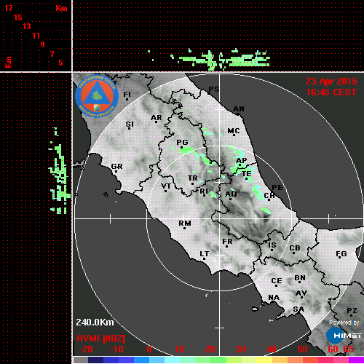Click the RM city marker on map

(185, 228)
